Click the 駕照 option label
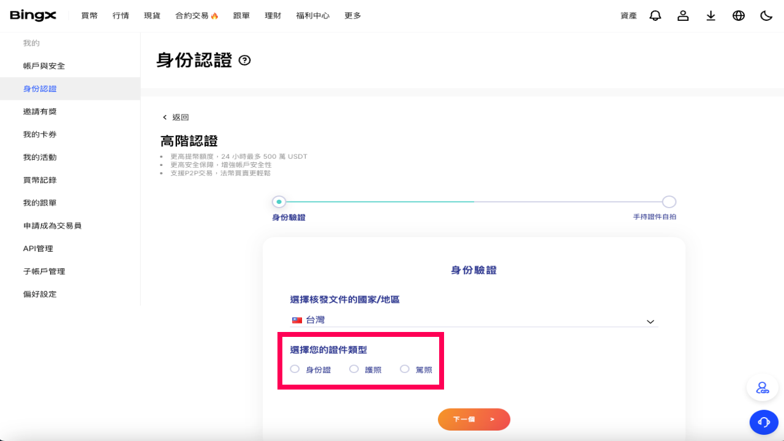Screen dimensions: 784x441 (424, 370)
